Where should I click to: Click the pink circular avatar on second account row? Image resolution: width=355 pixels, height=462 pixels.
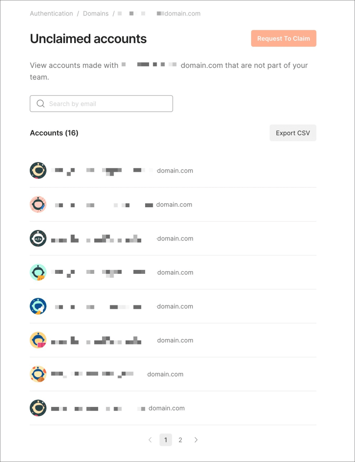tap(38, 204)
